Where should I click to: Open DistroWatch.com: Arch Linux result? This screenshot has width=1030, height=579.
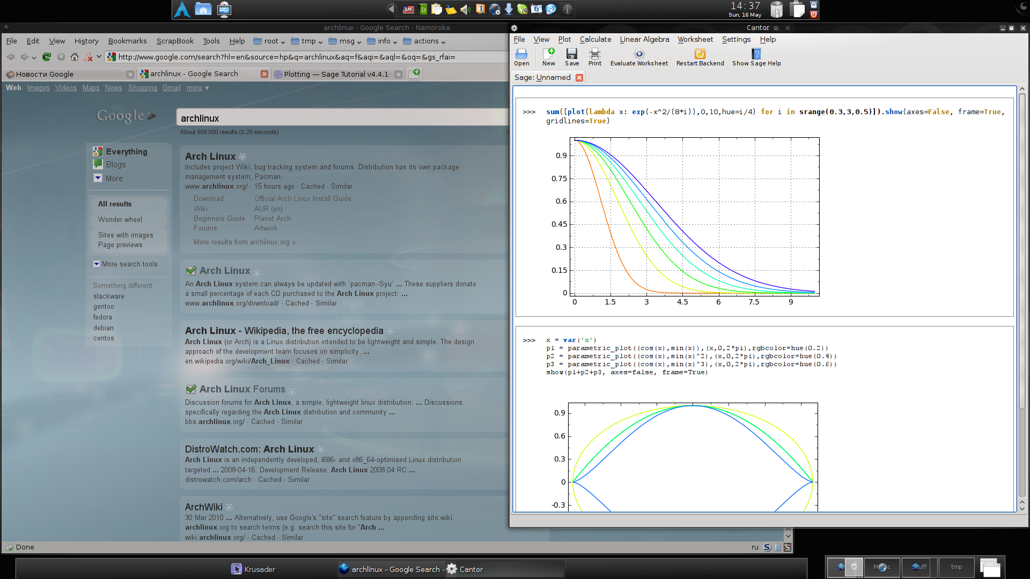tap(249, 449)
